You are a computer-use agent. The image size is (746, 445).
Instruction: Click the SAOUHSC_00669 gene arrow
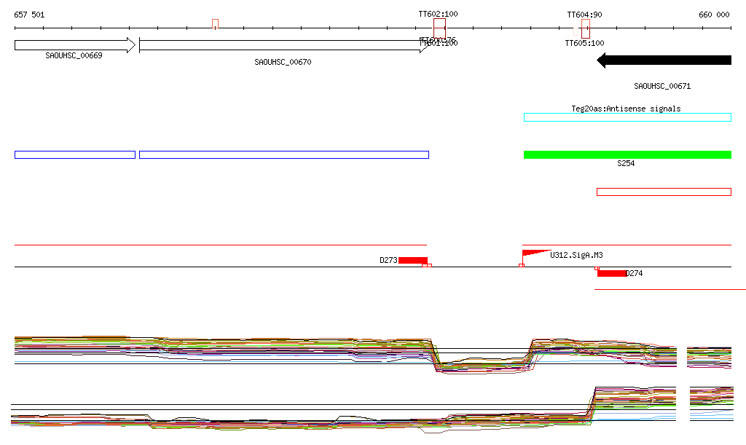coord(75,45)
